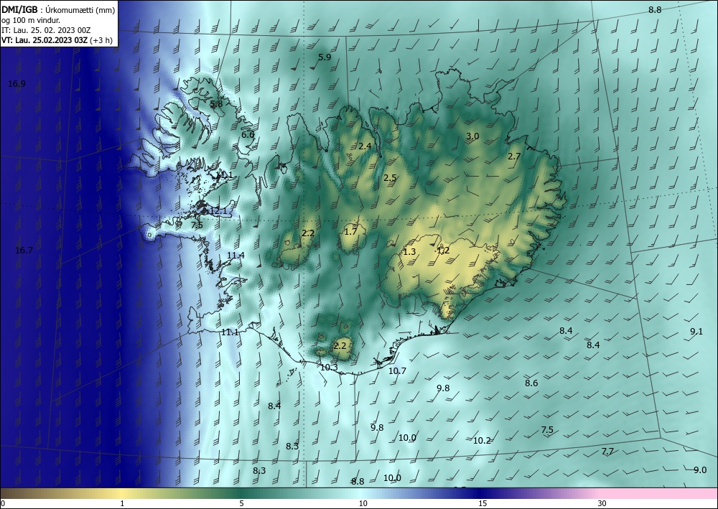Image resolution: width=718 pixels, height=509 pixels.
Task: Click the title text 'DMI/IGB : Úrkomumætti (mm)'
Action: pyautogui.click(x=58, y=9)
